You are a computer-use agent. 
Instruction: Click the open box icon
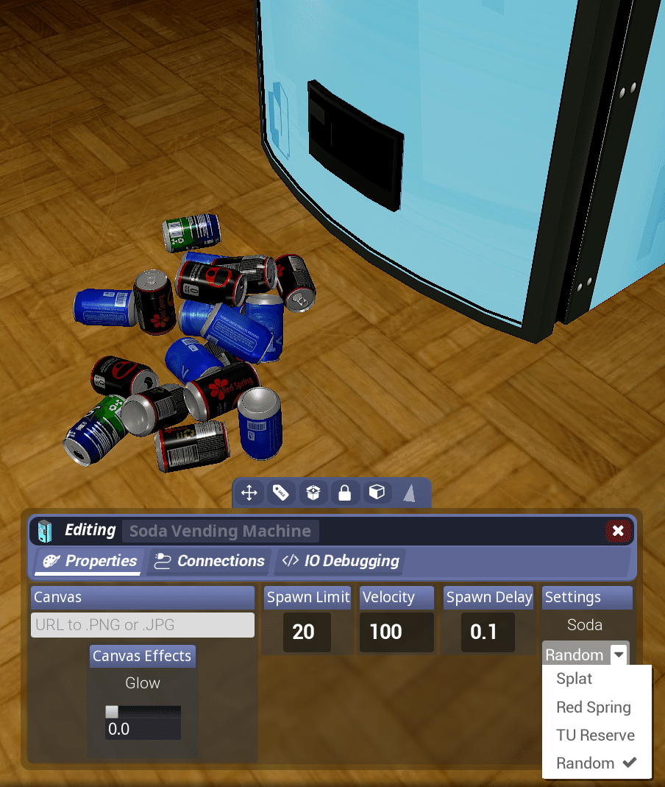pyautogui.click(x=313, y=493)
